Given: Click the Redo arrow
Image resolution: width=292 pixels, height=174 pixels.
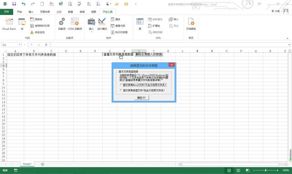Looking at the screenshot, I should pos(33,4).
